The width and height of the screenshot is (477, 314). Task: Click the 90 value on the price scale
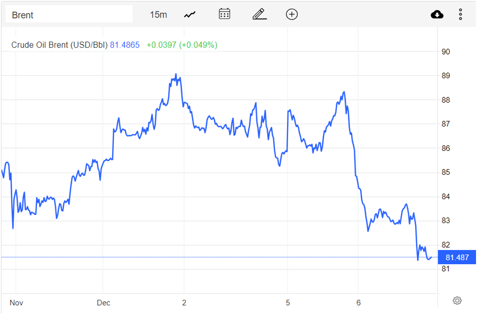445,52
